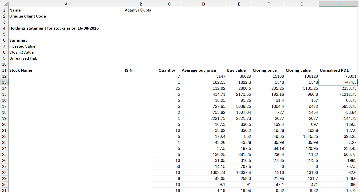Click the Closing Value label cell
Image resolution: width=359 pixels, height=192 pixels.
click(66, 52)
